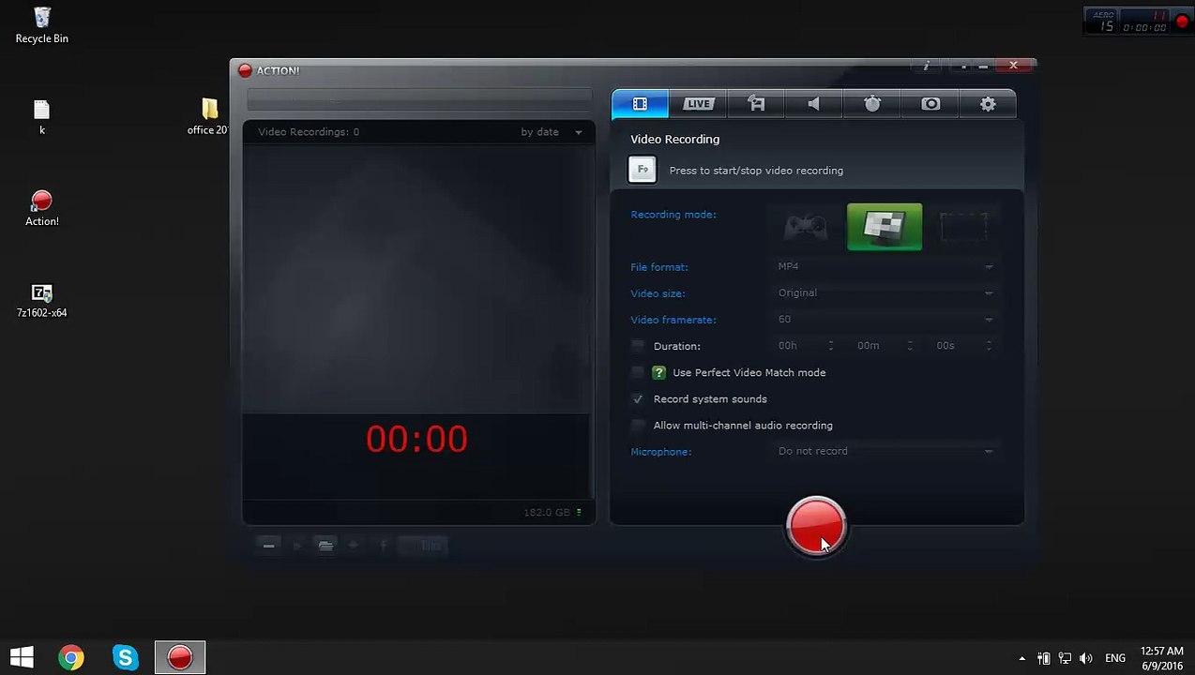Select the office folder on the desktop
1195x675 pixels.
[x=209, y=118]
